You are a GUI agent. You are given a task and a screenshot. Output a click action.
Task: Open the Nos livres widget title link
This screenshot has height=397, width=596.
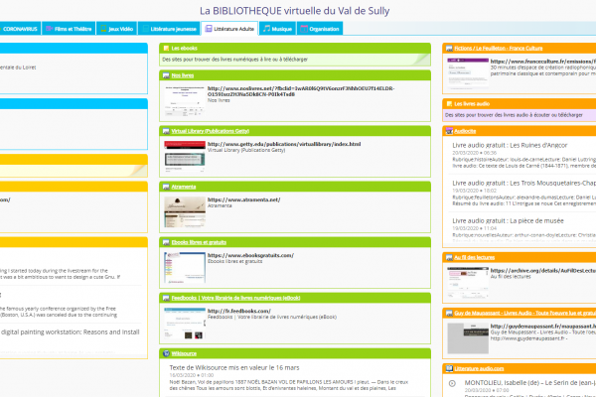[x=183, y=75]
